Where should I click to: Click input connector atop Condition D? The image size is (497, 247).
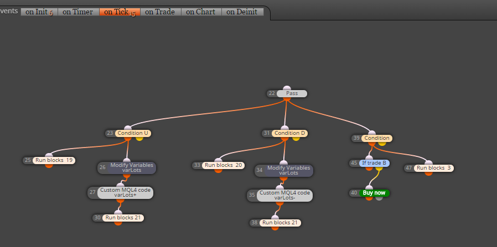point(284,128)
